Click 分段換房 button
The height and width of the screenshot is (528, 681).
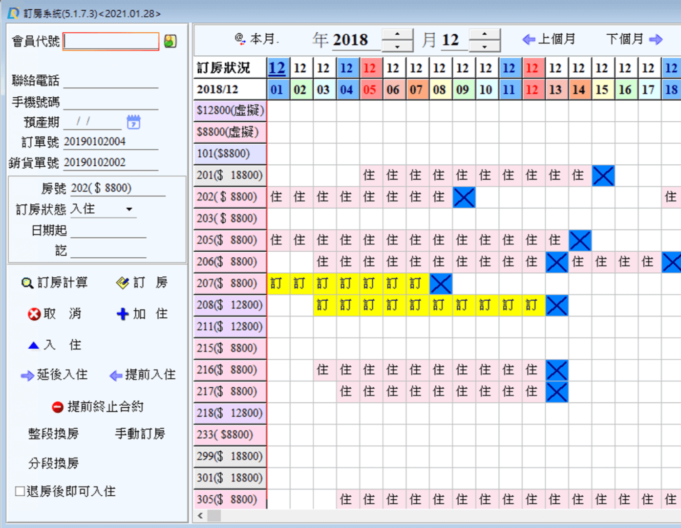click(x=53, y=463)
